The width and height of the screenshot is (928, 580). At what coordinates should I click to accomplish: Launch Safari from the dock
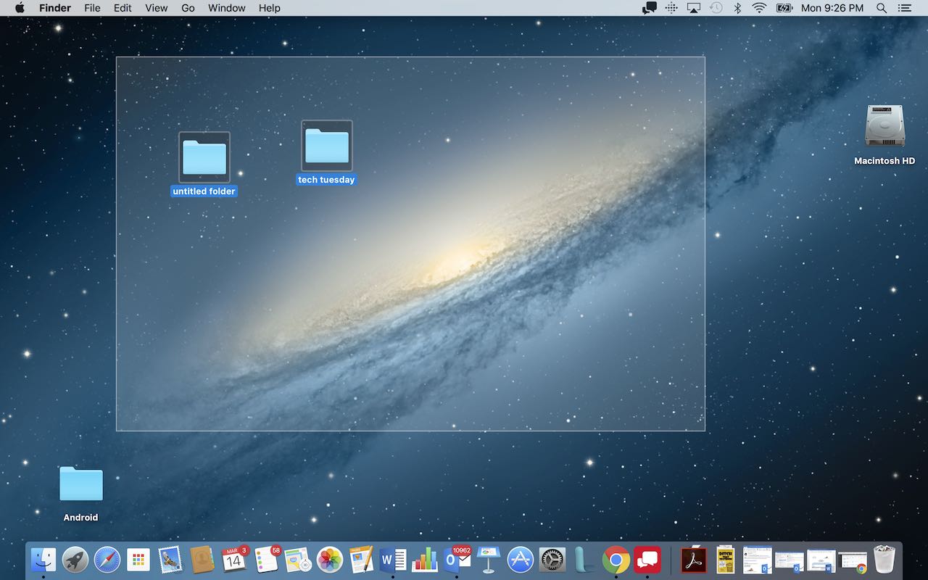point(107,560)
